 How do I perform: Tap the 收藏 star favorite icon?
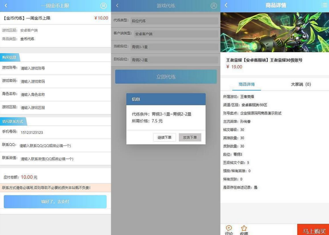(x=244, y=228)
